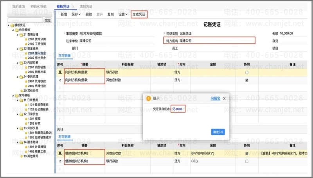Viewport: 313px width, 178px height.
Task: Open the 设置 dropdown menu
Action: [x=123, y=14]
